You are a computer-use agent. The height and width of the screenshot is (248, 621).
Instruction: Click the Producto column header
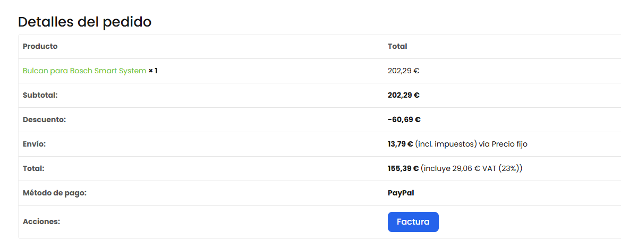click(40, 46)
